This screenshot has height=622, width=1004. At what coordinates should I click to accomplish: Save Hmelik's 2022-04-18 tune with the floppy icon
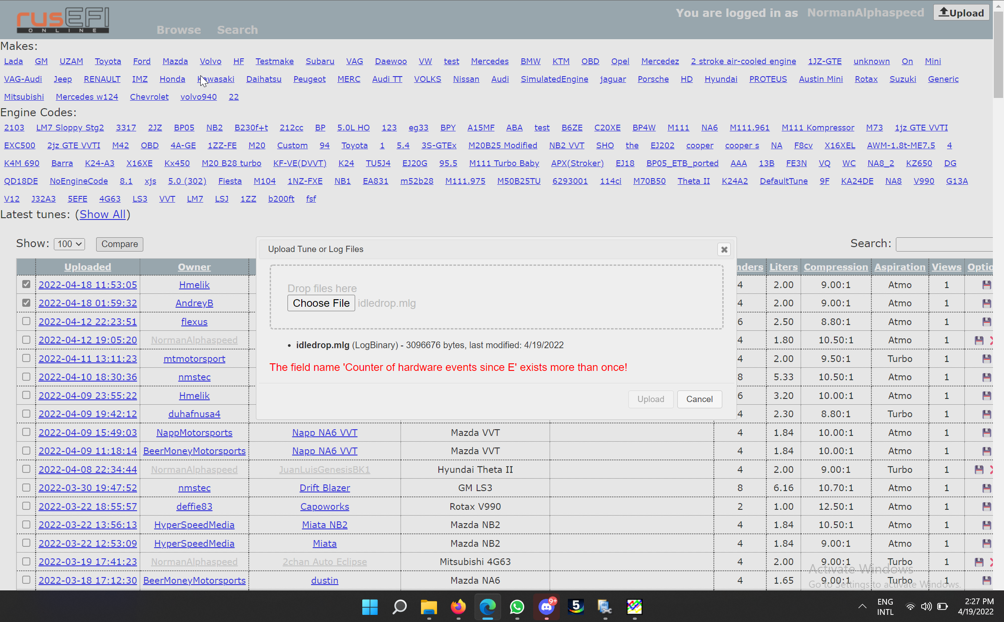[987, 285]
